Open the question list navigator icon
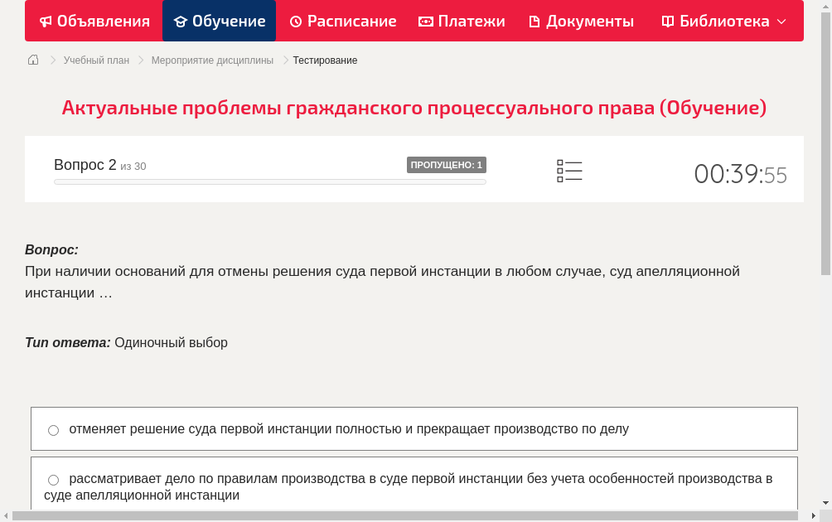This screenshot has width=832, height=522. pyautogui.click(x=569, y=170)
